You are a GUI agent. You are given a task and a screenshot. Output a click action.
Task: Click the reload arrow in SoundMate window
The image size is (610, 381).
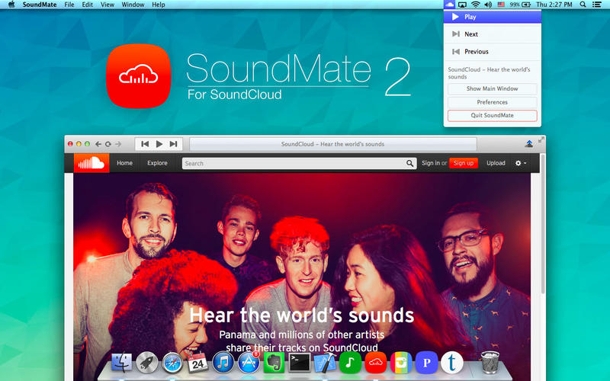(x=108, y=144)
